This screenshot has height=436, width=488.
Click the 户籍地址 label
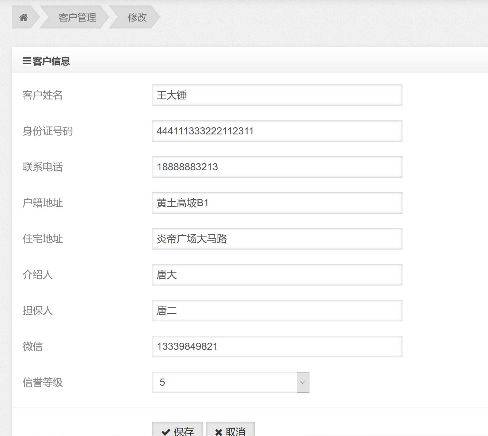click(x=42, y=203)
